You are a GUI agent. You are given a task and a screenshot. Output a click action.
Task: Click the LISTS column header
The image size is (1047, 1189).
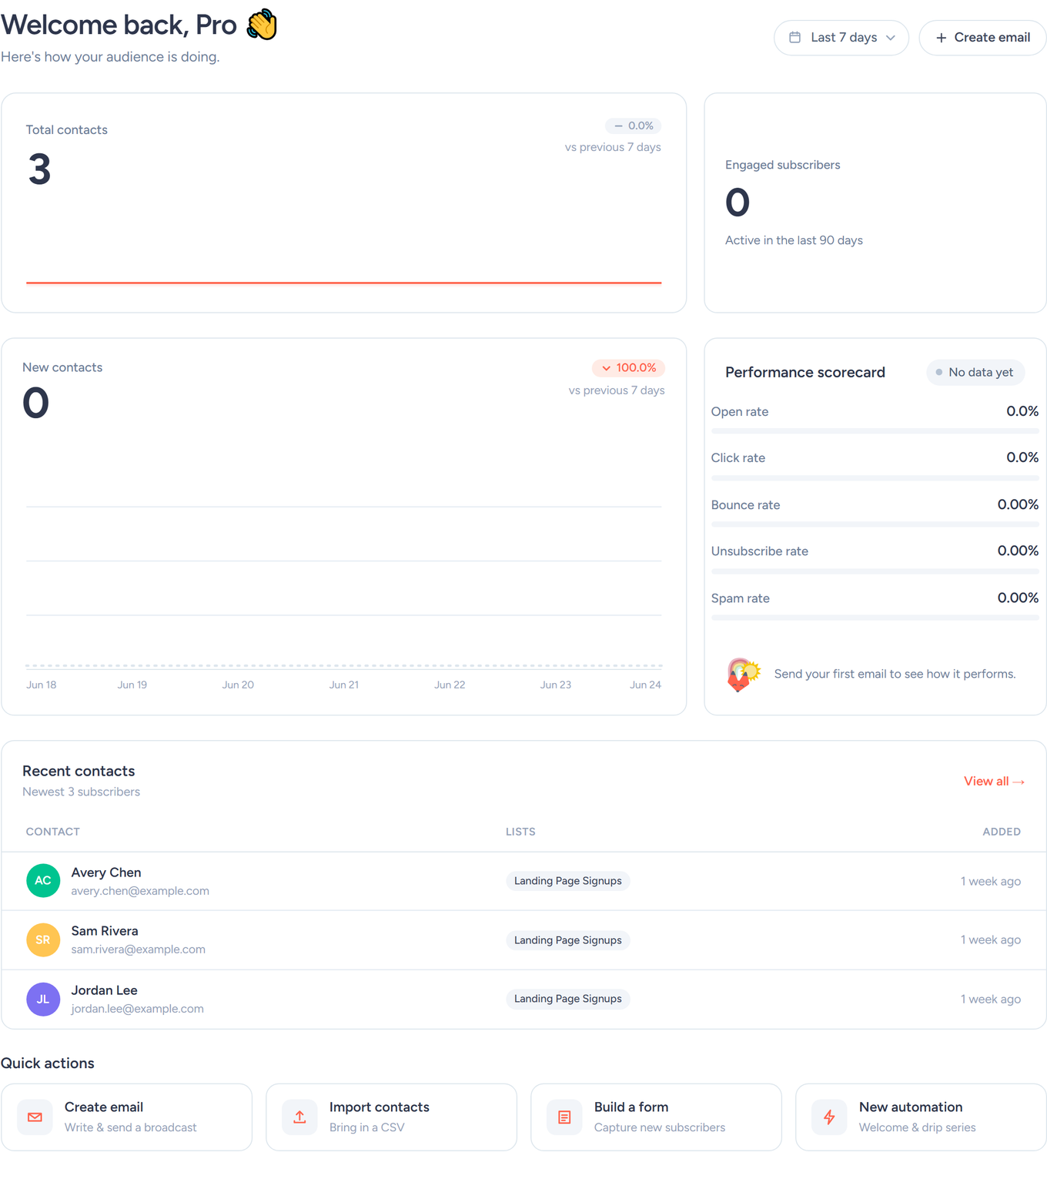click(520, 832)
